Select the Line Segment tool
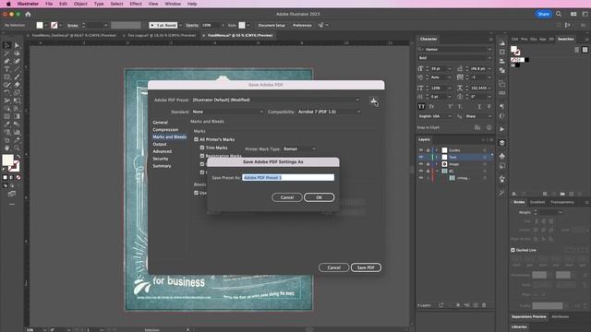Screen dimensions: 591x332 17,69
